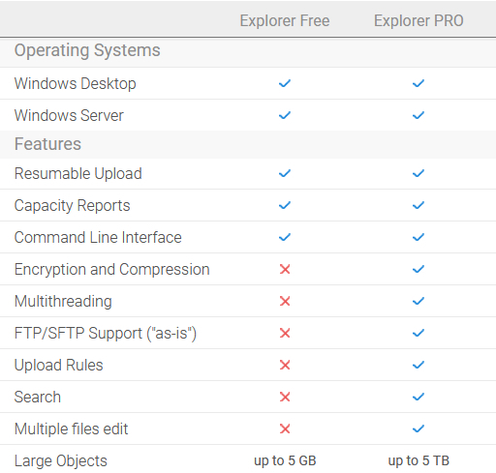Click the Explorer PRO checkmark for Windows Server
Image resolution: width=496 pixels, height=473 pixels.
(418, 115)
